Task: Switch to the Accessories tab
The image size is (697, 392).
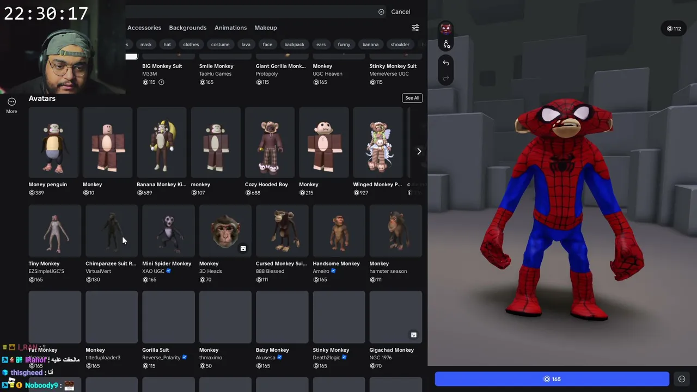Action: (144, 28)
